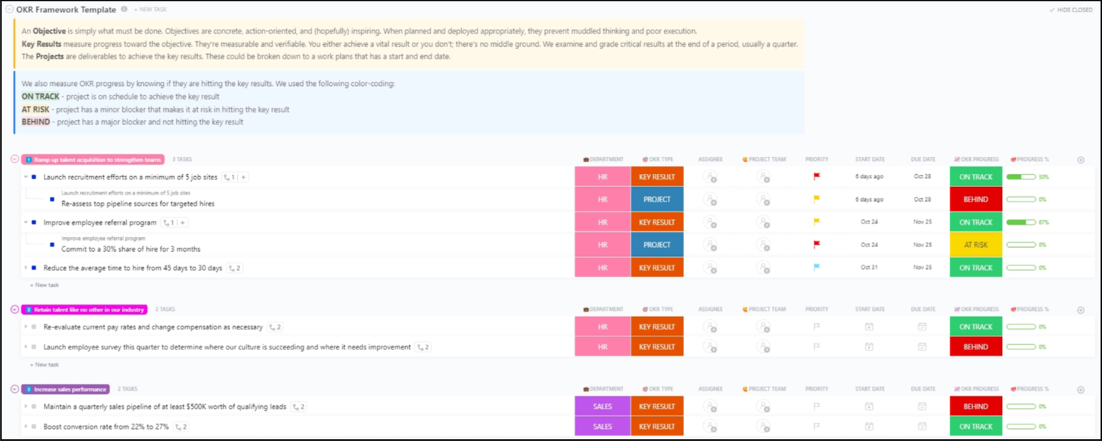Expand Launch employee survey task
This screenshot has width=1102, height=441.
(26, 347)
